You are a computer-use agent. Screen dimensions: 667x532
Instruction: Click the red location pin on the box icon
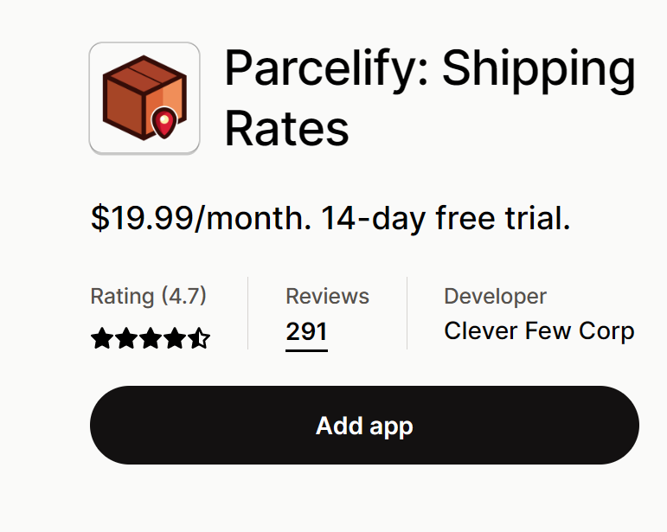click(164, 123)
